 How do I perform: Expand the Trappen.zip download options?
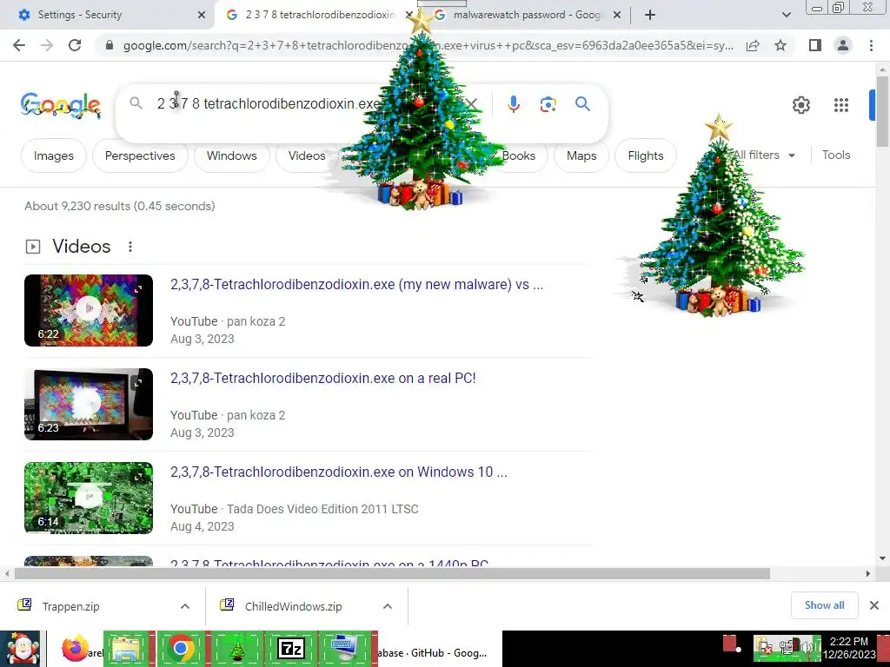coord(184,606)
